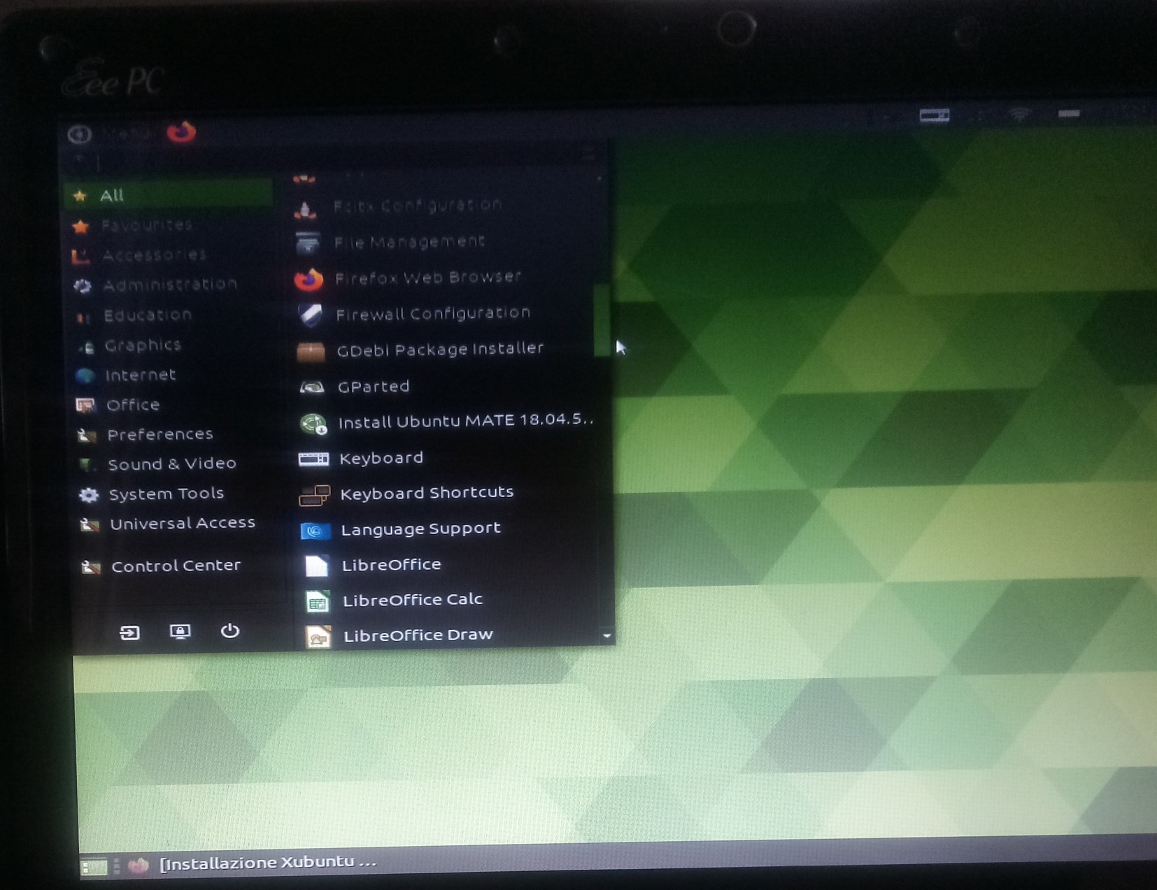Viewport: 1157px width, 890px height.
Task: Click the application list scrollbar handle
Action: pos(602,320)
